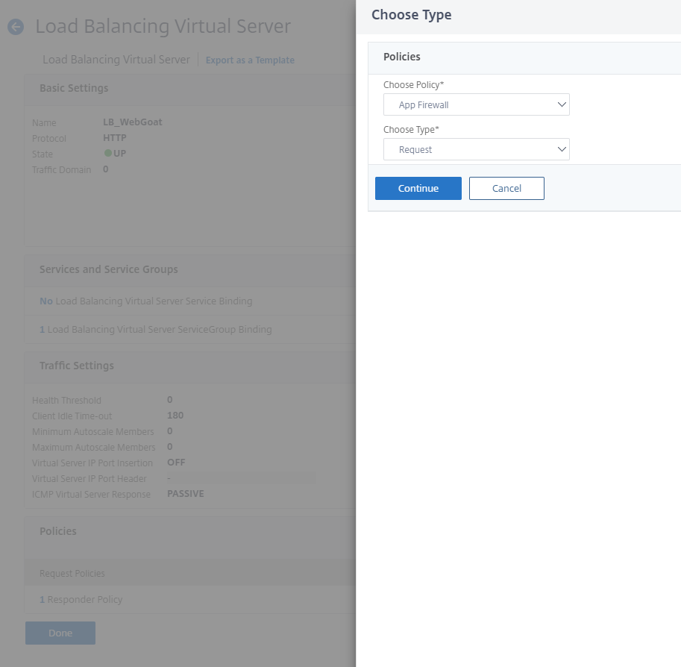Click Export as a Template link
681x667 pixels.
coord(250,60)
